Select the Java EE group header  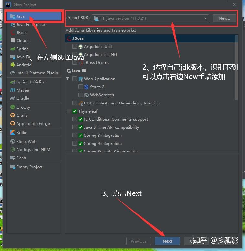pyautogui.click(x=79, y=71)
